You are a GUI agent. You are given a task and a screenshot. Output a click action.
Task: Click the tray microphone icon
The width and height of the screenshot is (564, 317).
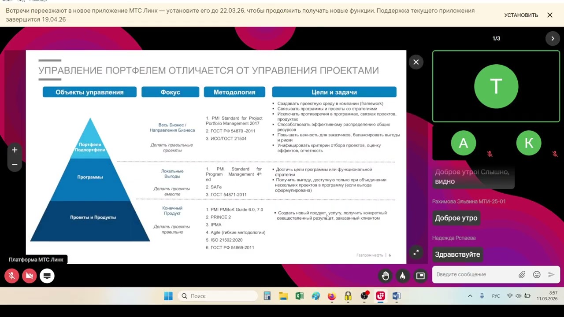[x=482, y=296]
